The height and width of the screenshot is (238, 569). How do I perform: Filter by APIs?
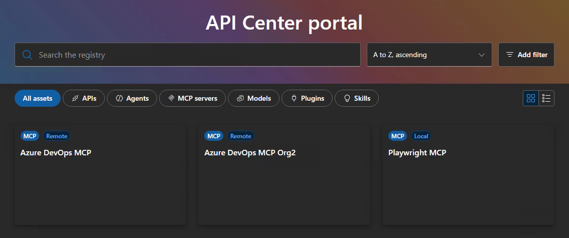click(x=84, y=98)
